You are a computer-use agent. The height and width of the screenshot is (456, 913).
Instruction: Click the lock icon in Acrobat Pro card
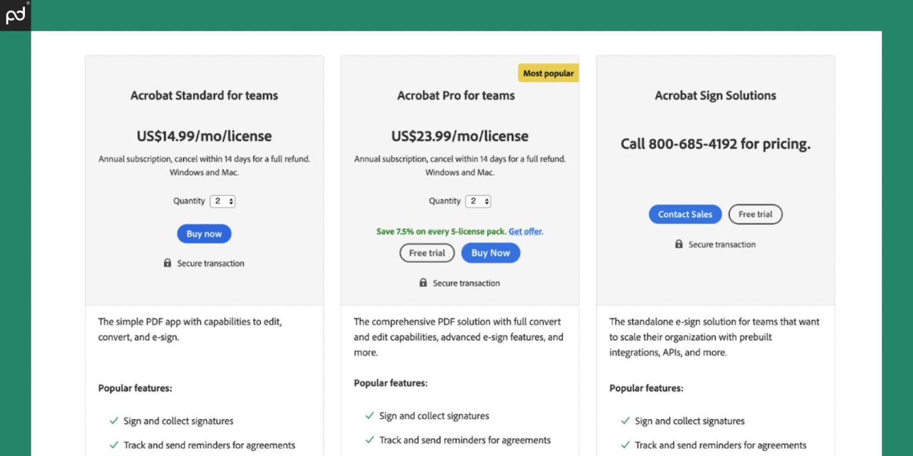pyautogui.click(x=423, y=283)
